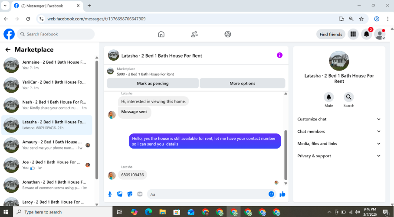Select the Latasha conversation in the list
394x217 pixels.
click(x=47, y=125)
